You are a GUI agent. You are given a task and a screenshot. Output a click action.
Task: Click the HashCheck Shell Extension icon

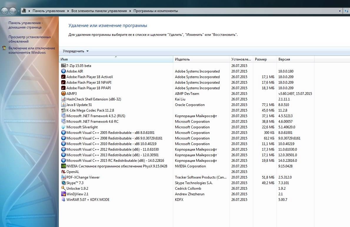(64, 99)
